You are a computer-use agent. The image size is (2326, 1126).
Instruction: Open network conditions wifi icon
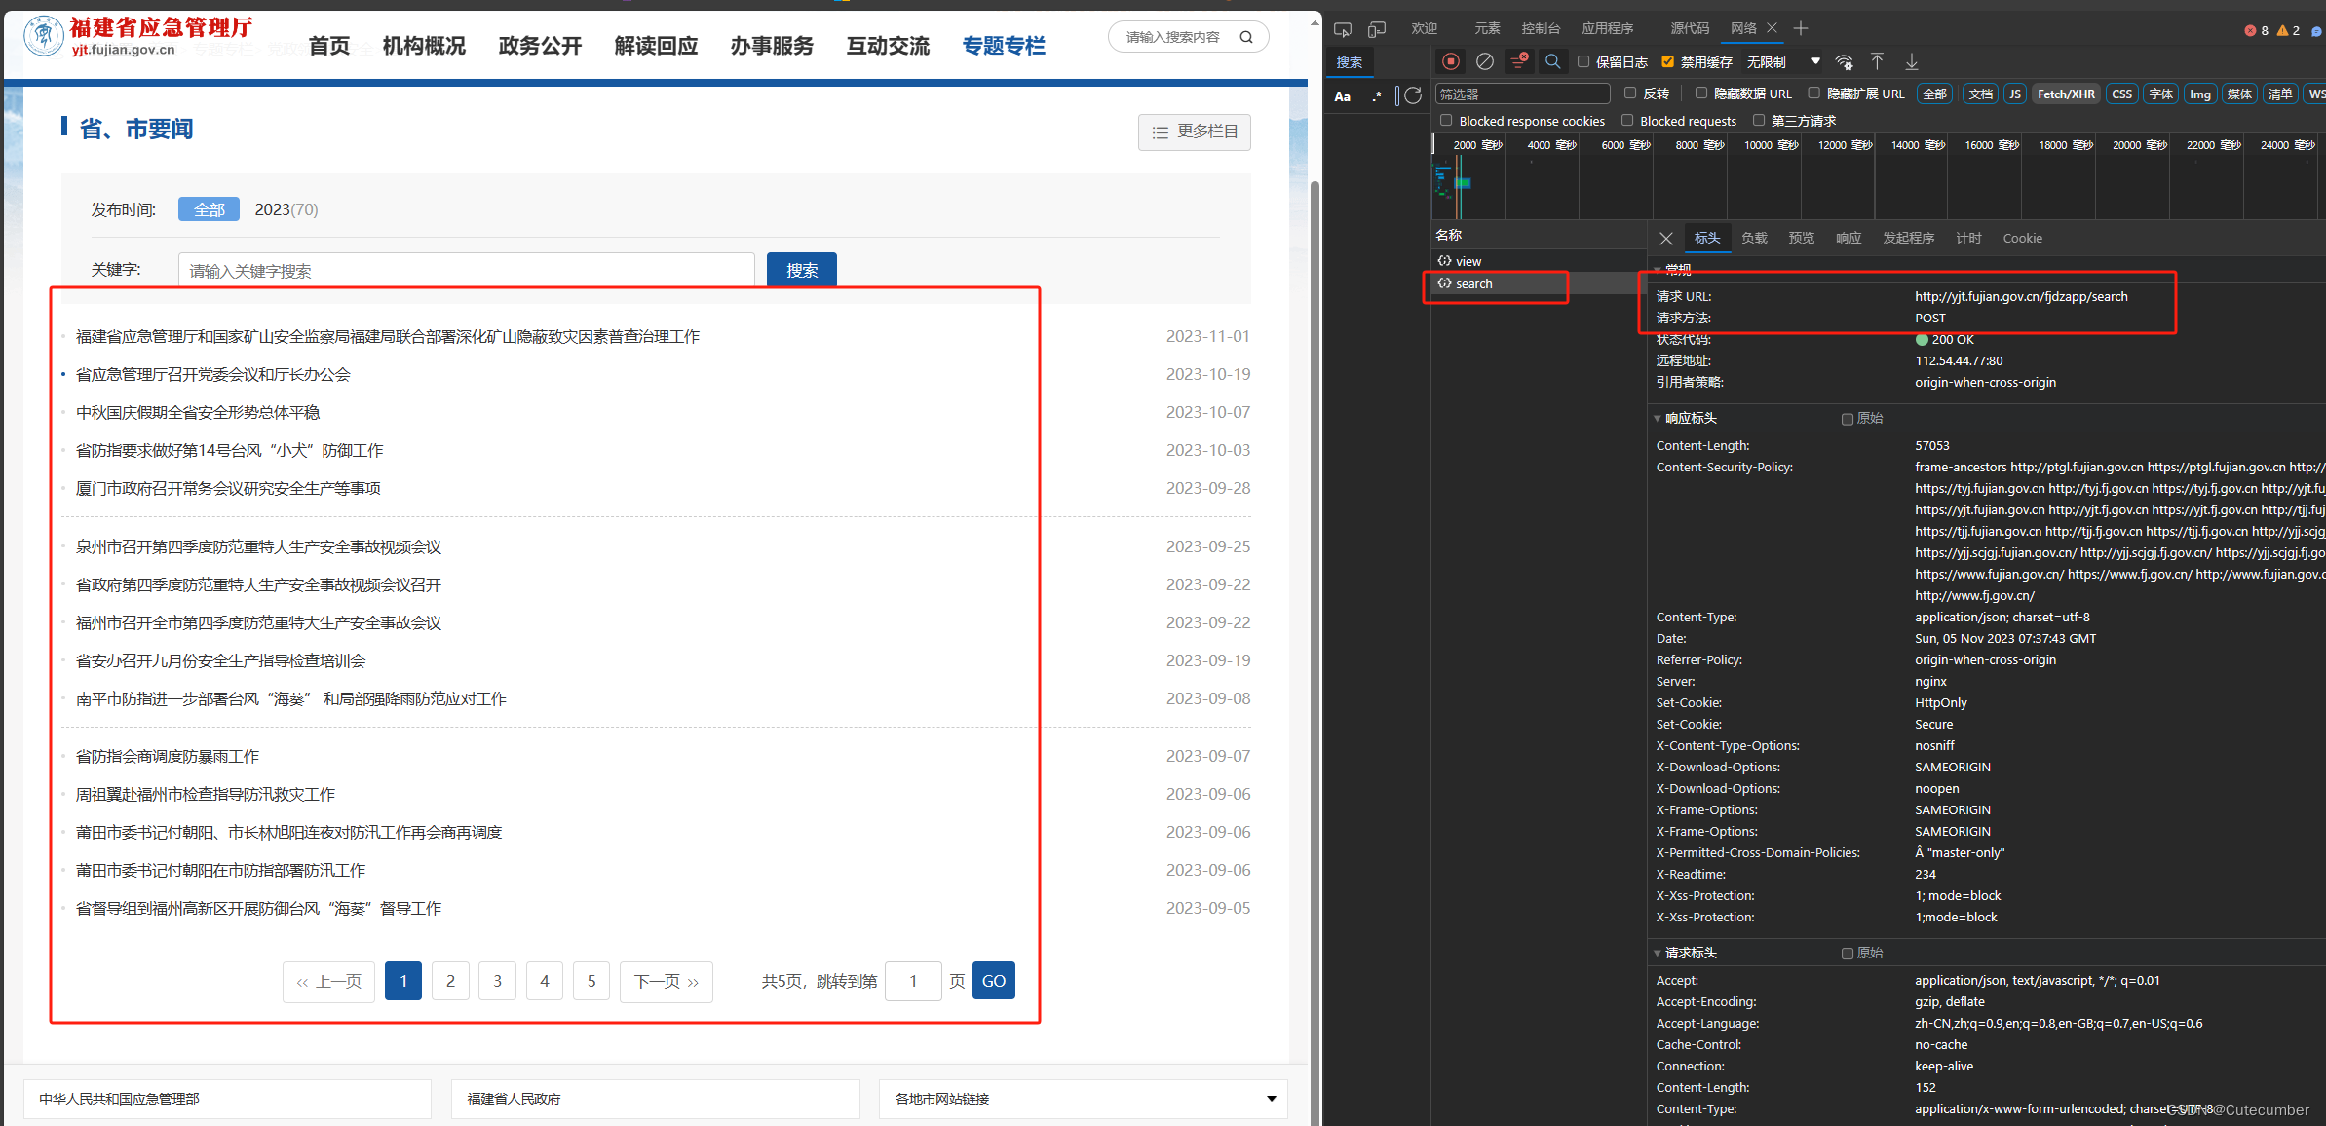click(1844, 61)
